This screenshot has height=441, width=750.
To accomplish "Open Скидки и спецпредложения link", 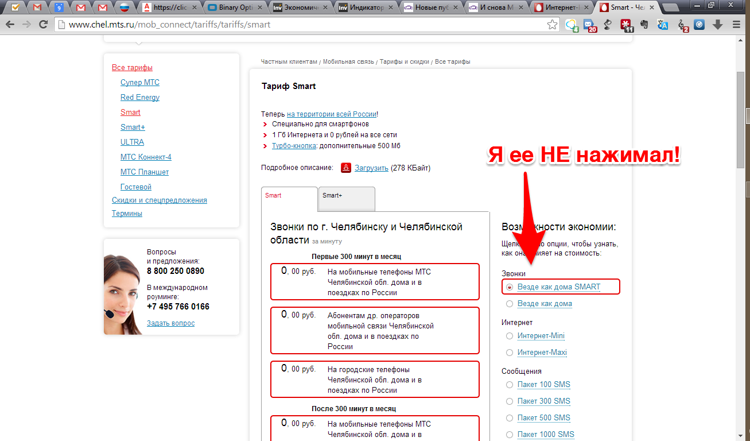I will 160,200.
